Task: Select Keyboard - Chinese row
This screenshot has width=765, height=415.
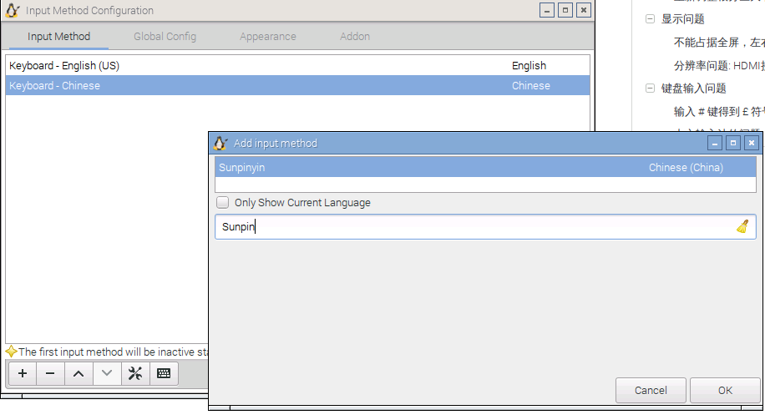Action: click(x=297, y=85)
